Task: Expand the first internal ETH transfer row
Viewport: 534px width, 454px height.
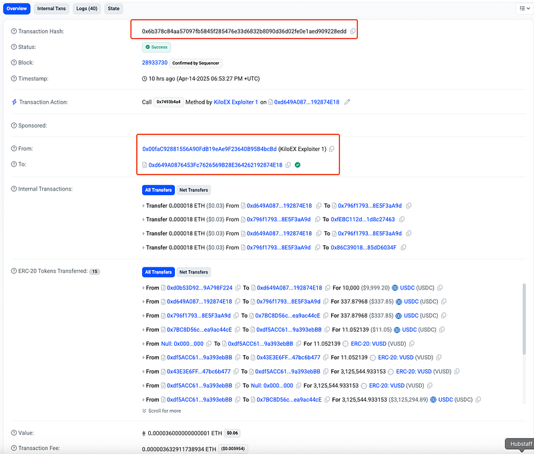Action: click(144, 205)
